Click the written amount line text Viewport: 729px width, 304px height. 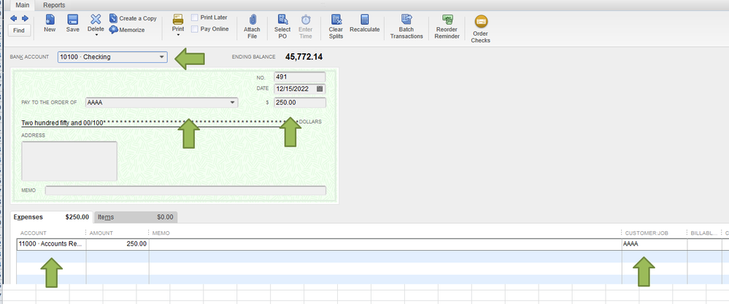pyautogui.click(x=63, y=123)
